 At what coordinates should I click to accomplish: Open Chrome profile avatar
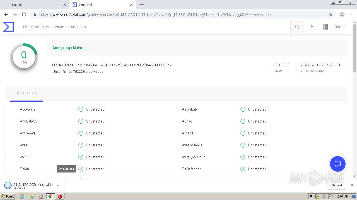(x=342, y=14)
